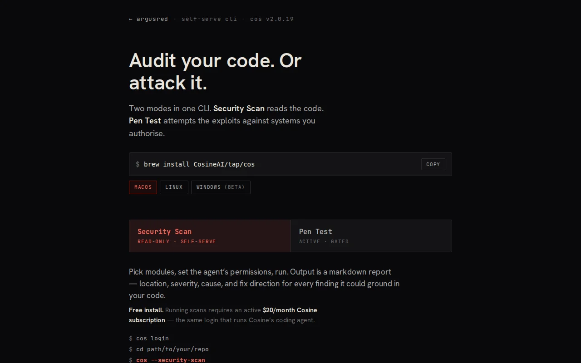This screenshot has height=363, width=581.
Task: Switch to Windows (beta) install tab
Action: [x=221, y=187]
